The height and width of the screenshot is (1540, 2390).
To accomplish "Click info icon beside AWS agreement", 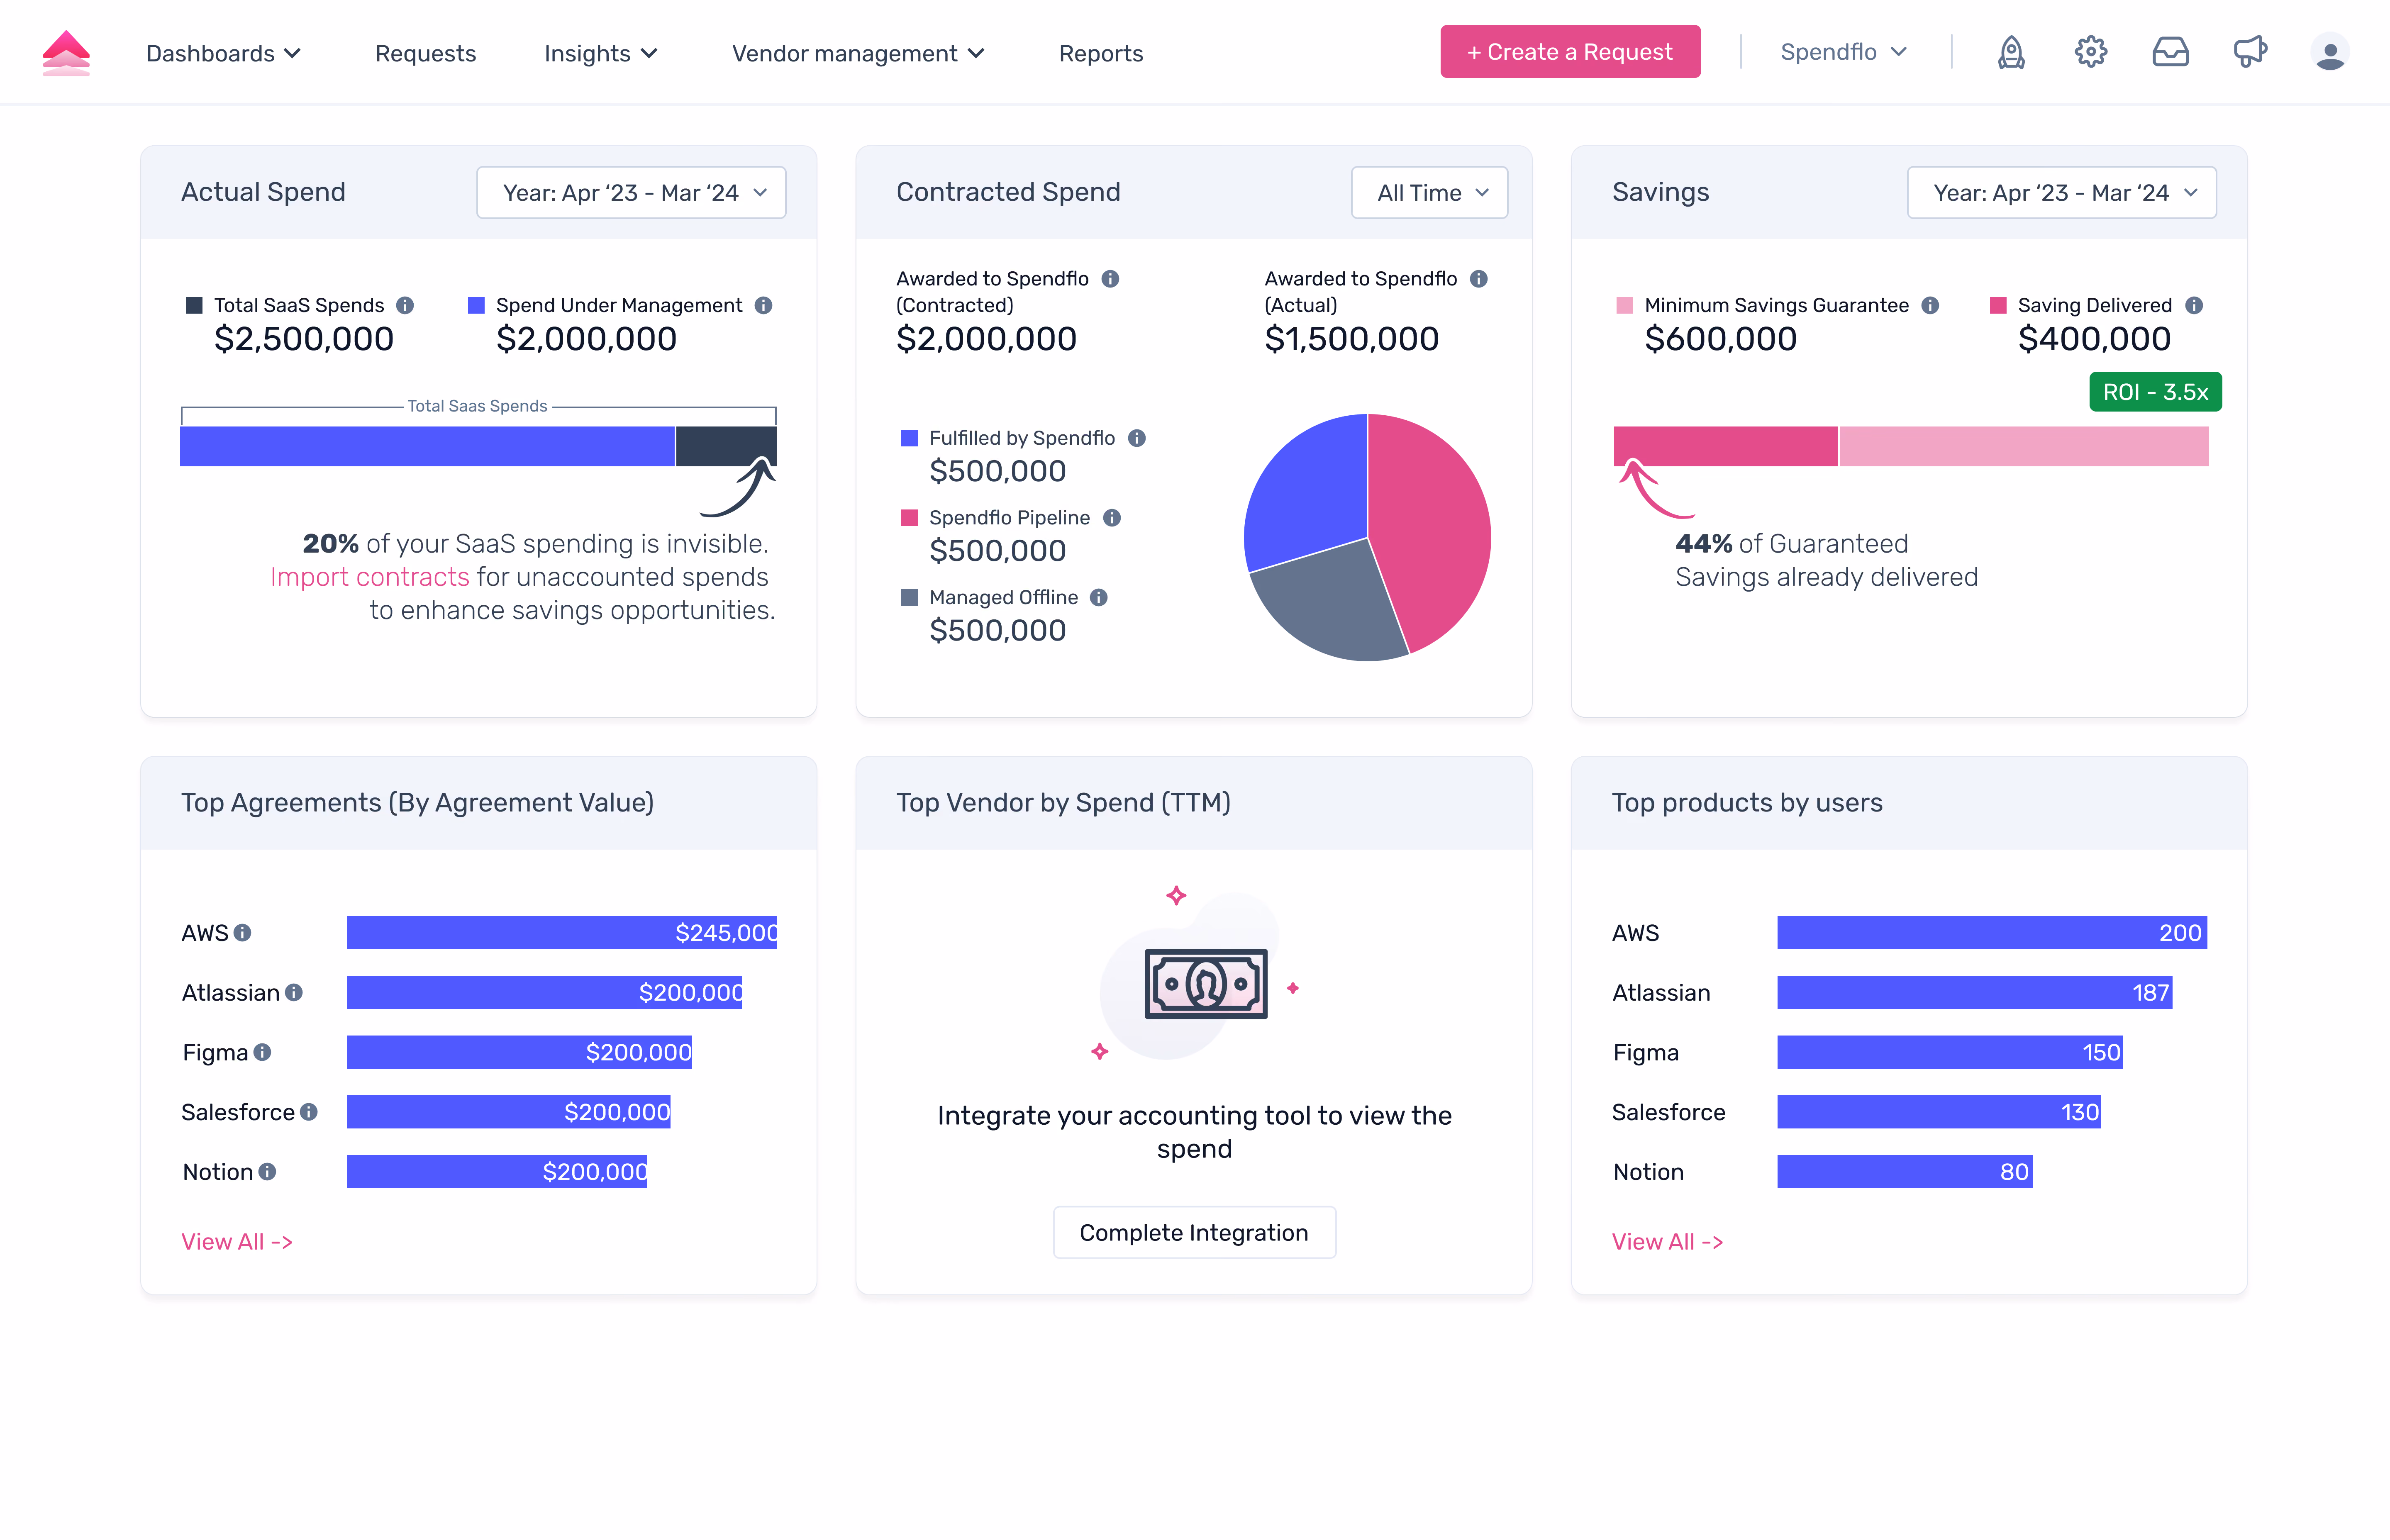I will (x=242, y=933).
